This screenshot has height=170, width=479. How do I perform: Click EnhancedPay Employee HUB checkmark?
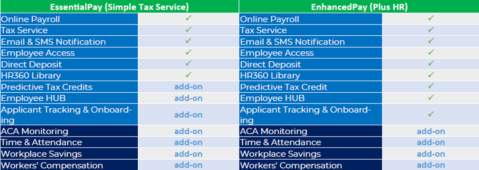[x=431, y=97]
